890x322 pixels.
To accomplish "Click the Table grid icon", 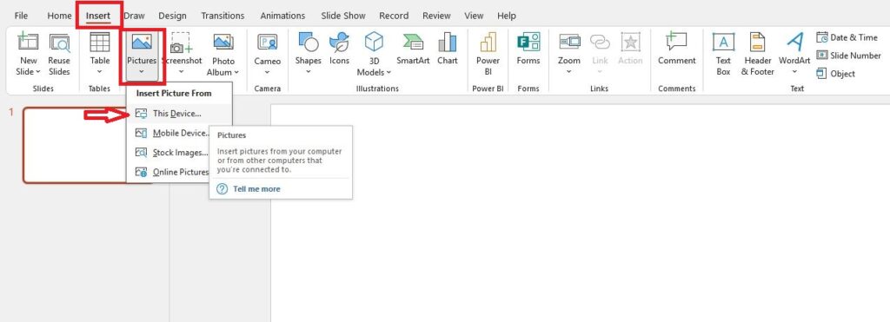I will (100, 42).
